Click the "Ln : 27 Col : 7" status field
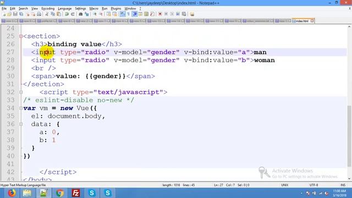Screen dimensions: 352x198 coord(224,185)
